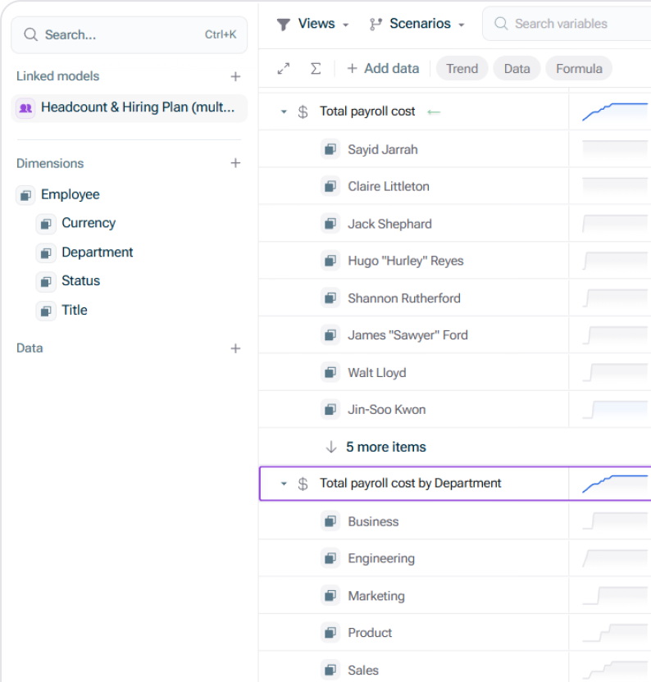
Task: Open the Scenarios dropdown
Action: 417,24
